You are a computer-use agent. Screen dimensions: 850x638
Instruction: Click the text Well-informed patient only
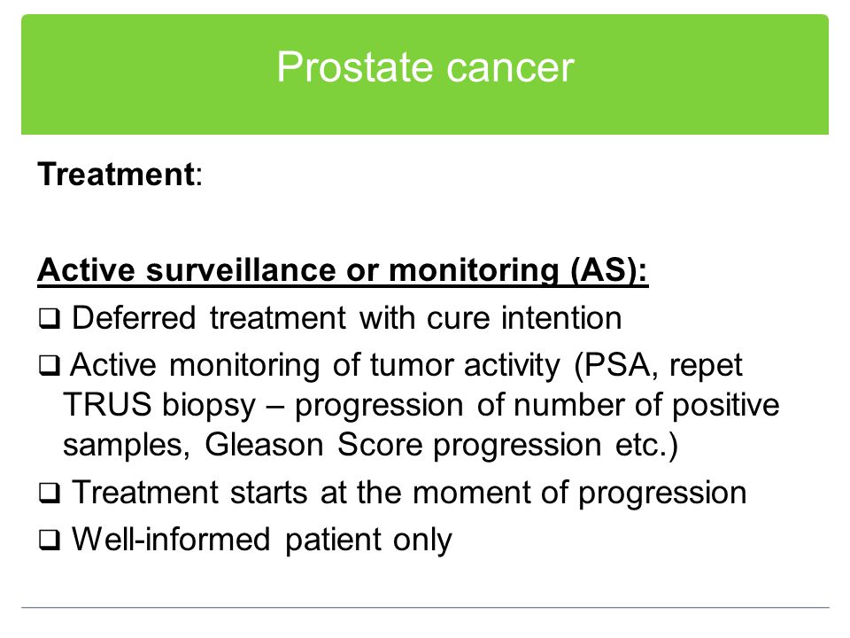click(x=262, y=540)
